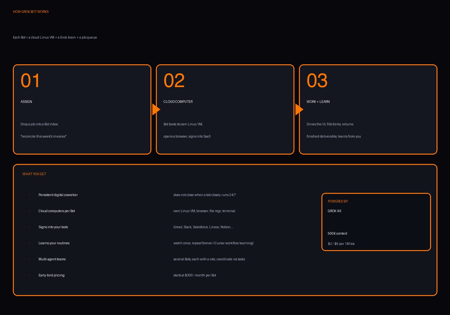Click 'own Linux VM, browser, file mgr, terminal' description
Screen dimensions: 450x315
coord(204,211)
